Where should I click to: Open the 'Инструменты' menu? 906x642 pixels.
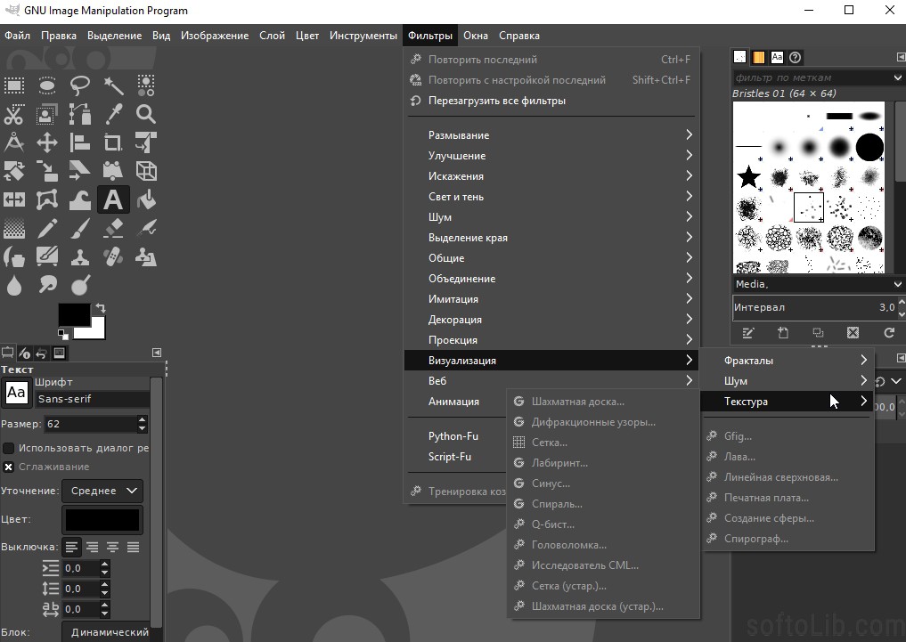pos(363,36)
